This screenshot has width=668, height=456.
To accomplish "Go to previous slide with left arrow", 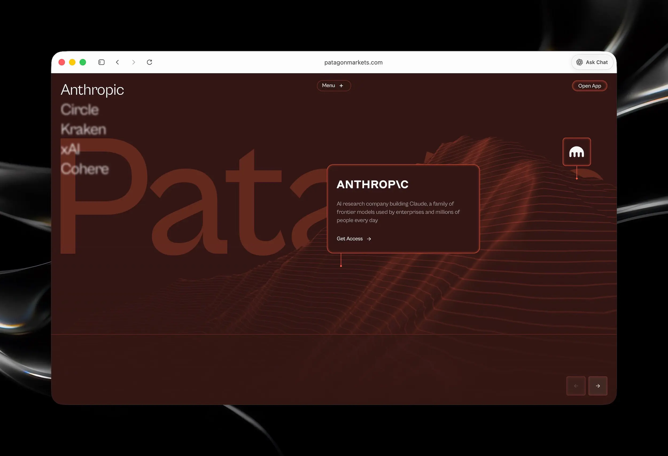I will (576, 386).
